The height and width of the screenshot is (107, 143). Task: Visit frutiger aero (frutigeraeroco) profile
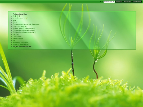[x=24, y=28]
